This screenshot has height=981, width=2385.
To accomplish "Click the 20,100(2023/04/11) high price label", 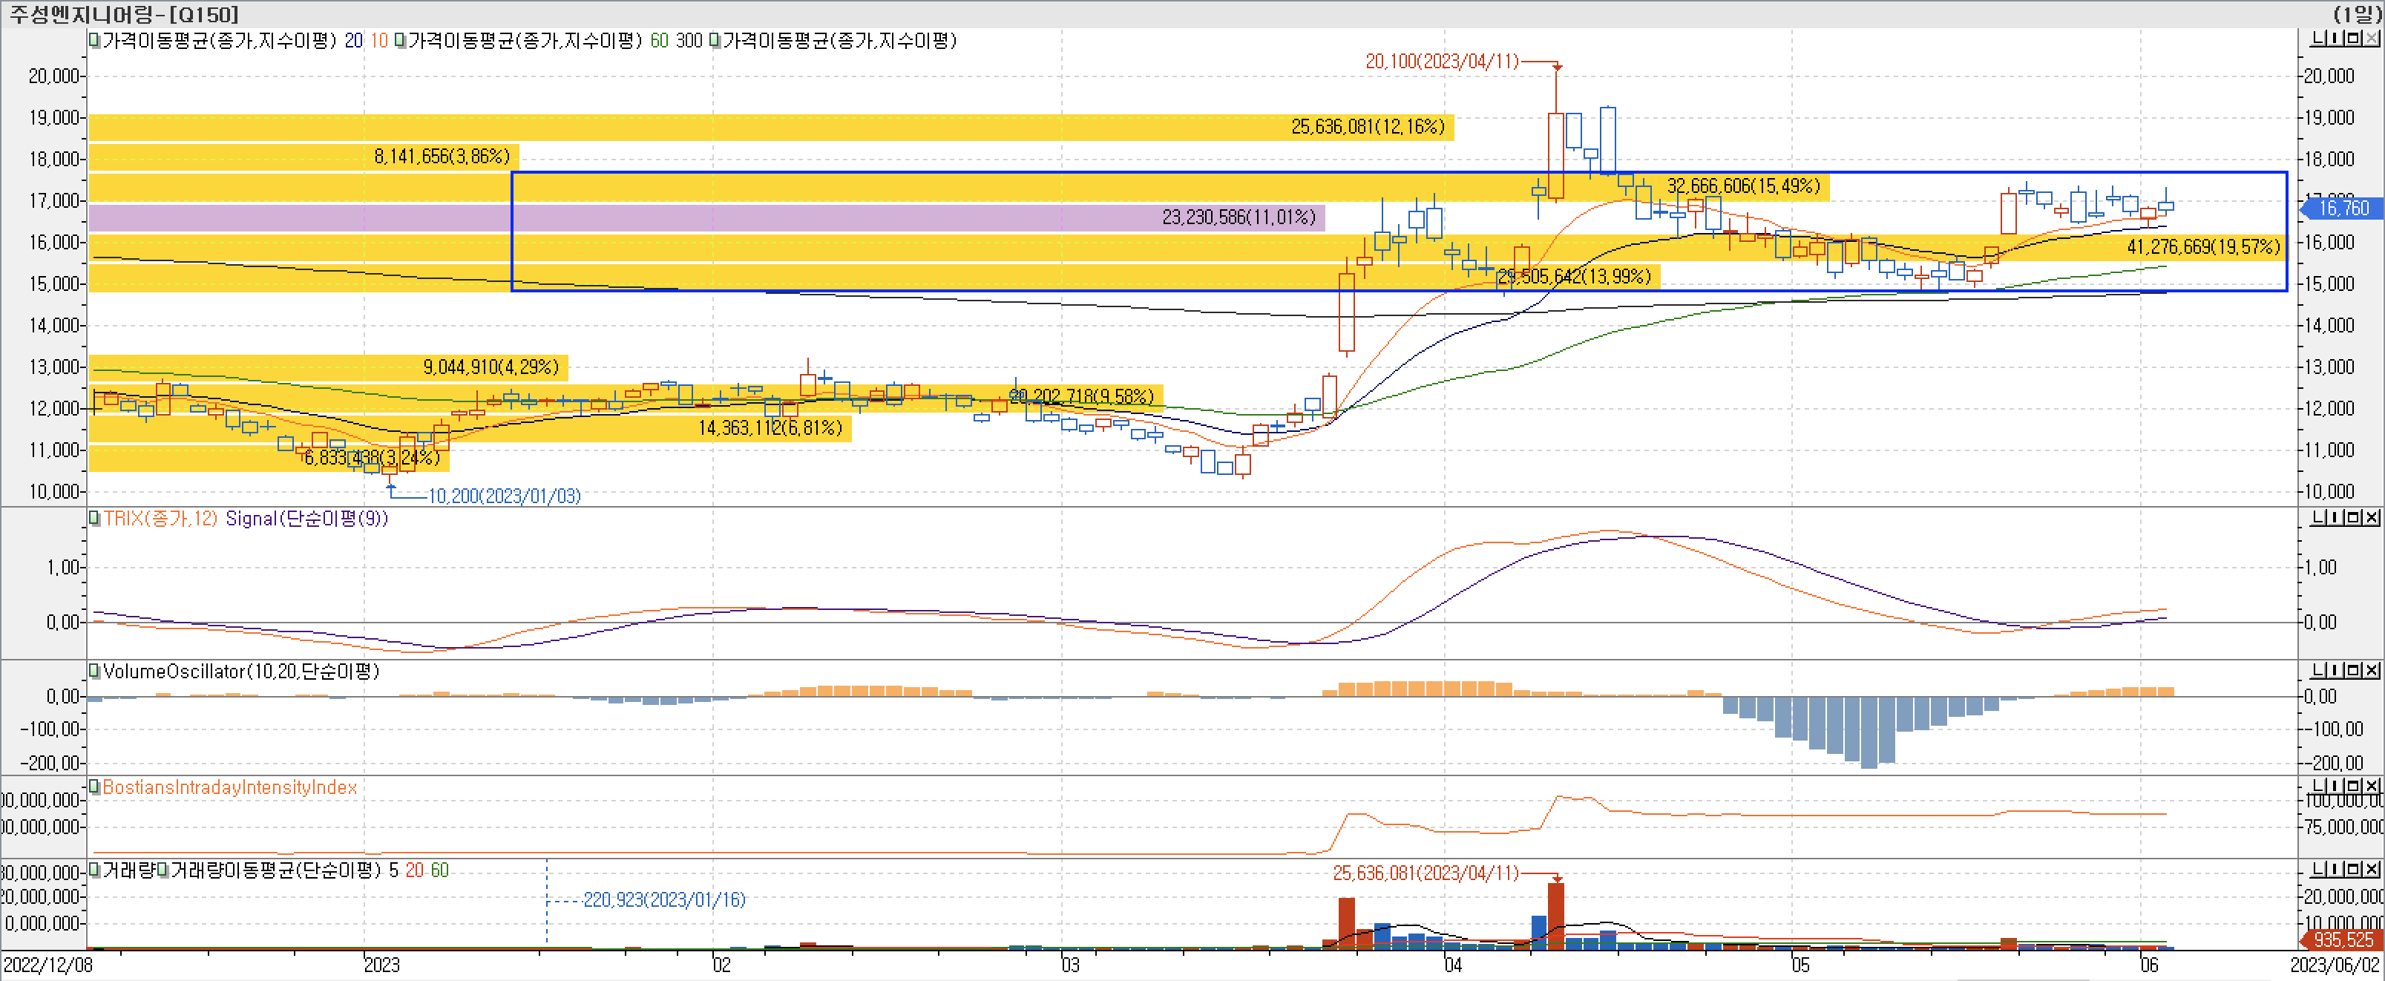I will point(1442,61).
